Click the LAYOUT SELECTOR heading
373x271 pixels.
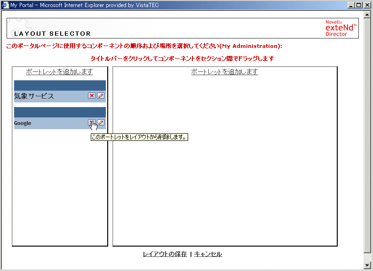(52, 33)
